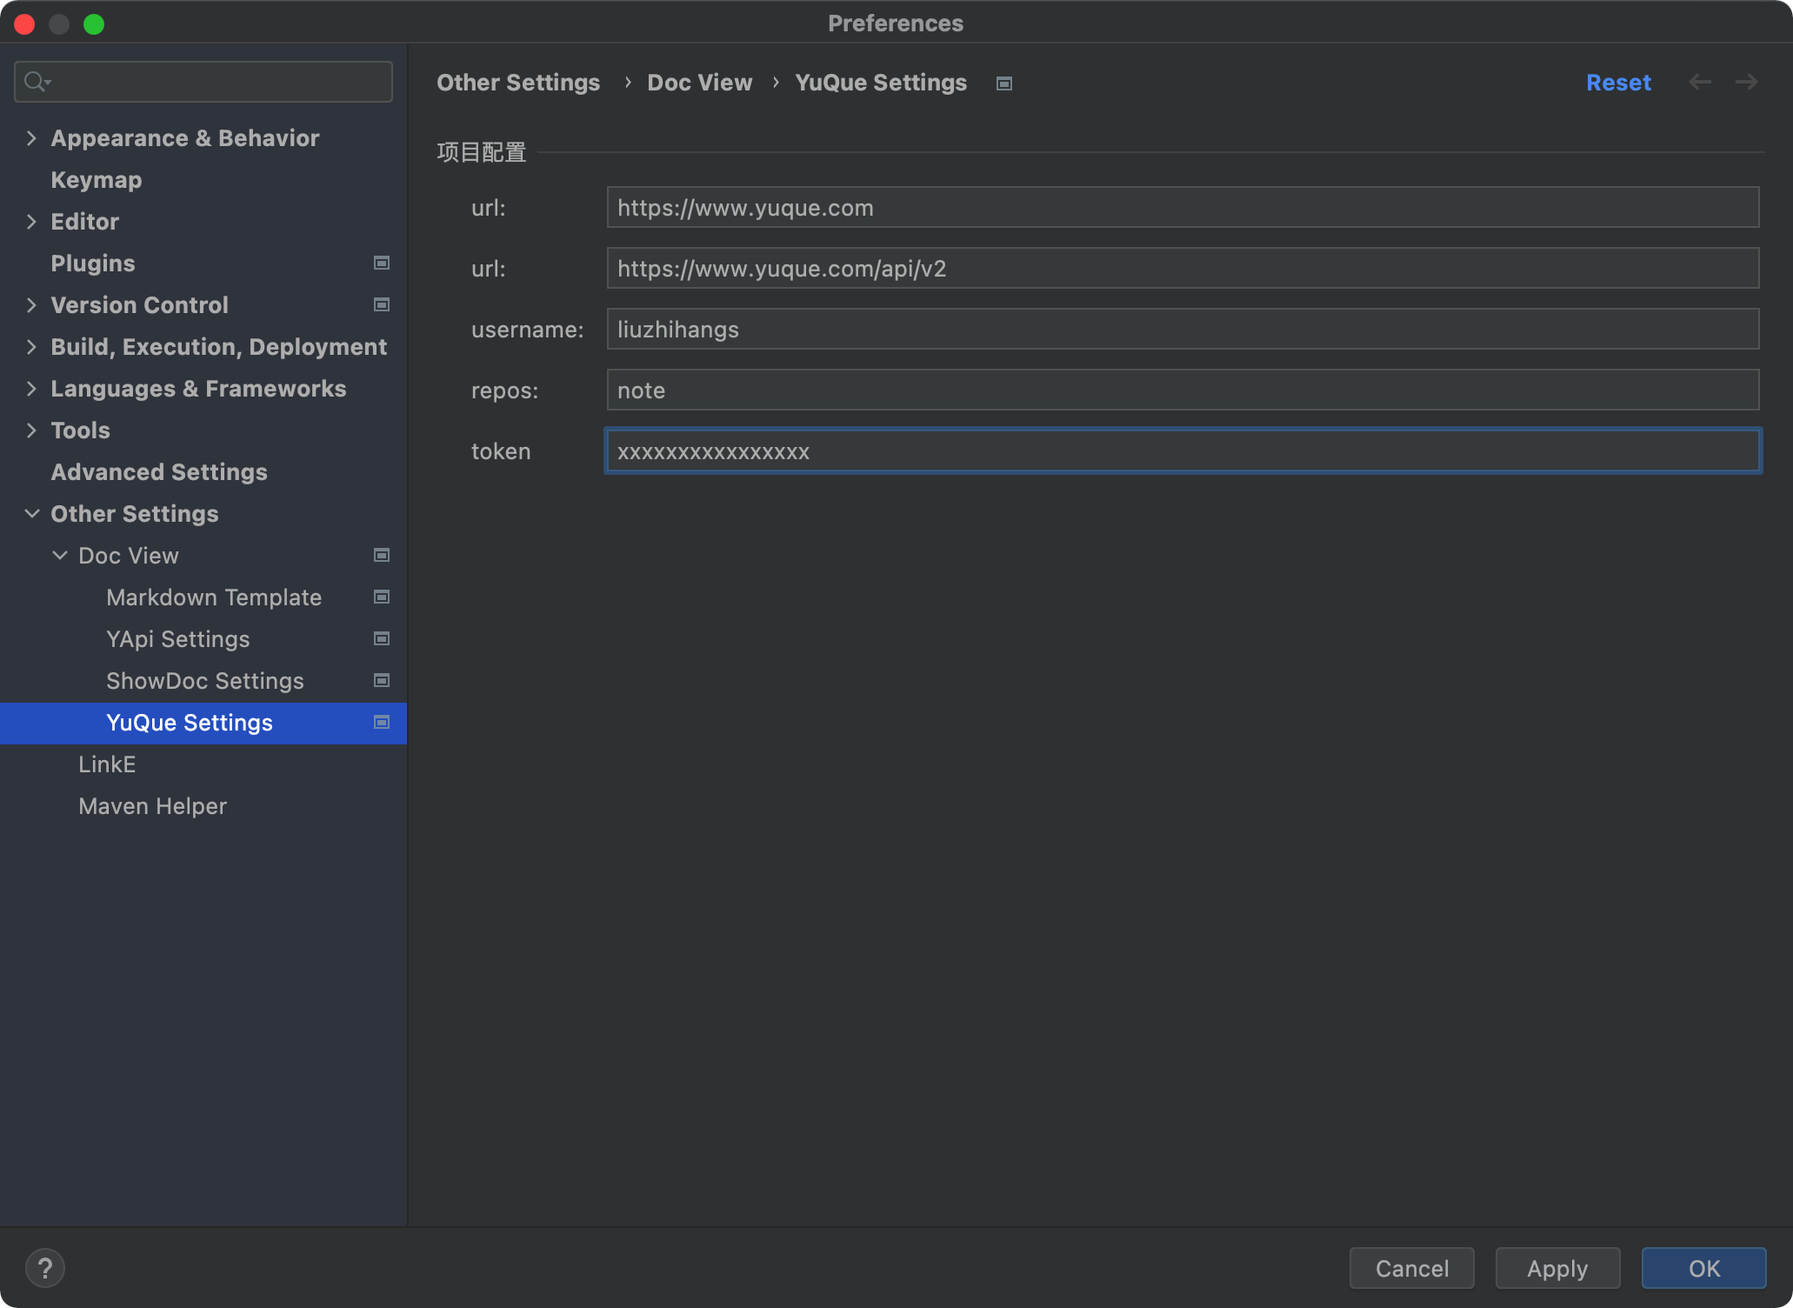Image resolution: width=1793 pixels, height=1308 pixels.
Task: Click project-level icon next to YuQue Settings breadcrumb
Action: (1003, 83)
